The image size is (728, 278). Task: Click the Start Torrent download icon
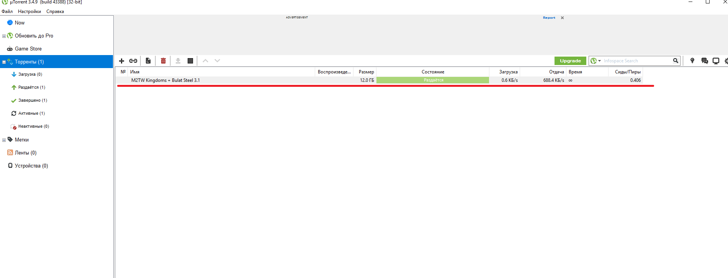click(x=178, y=61)
